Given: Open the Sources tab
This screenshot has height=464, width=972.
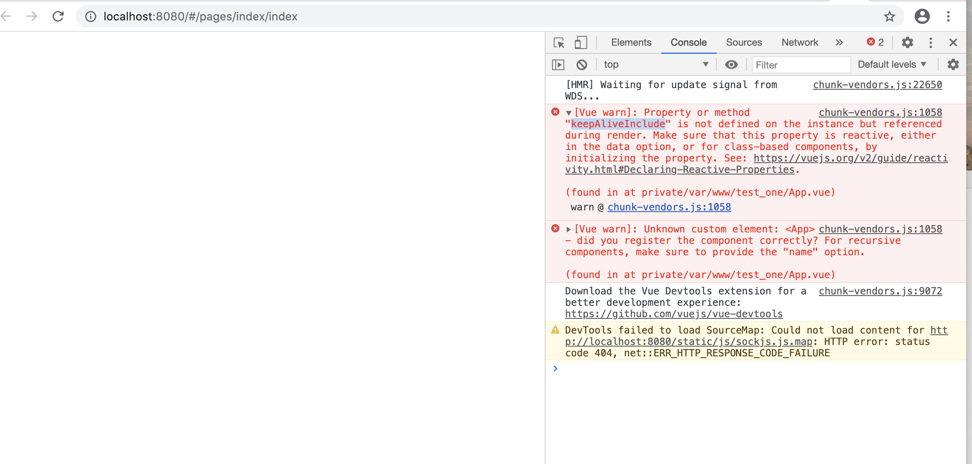Looking at the screenshot, I should pyautogui.click(x=744, y=42).
